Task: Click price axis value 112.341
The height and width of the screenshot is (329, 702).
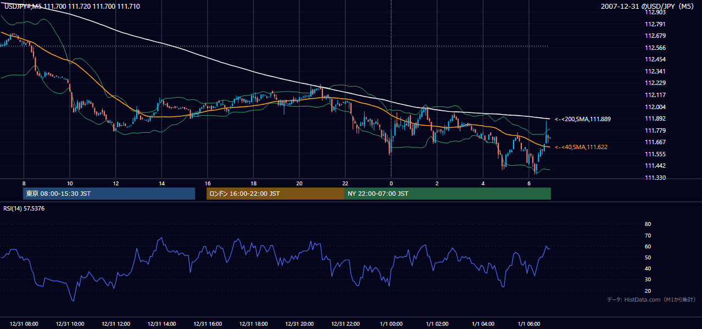Action: pyautogui.click(x=655, y=71)
